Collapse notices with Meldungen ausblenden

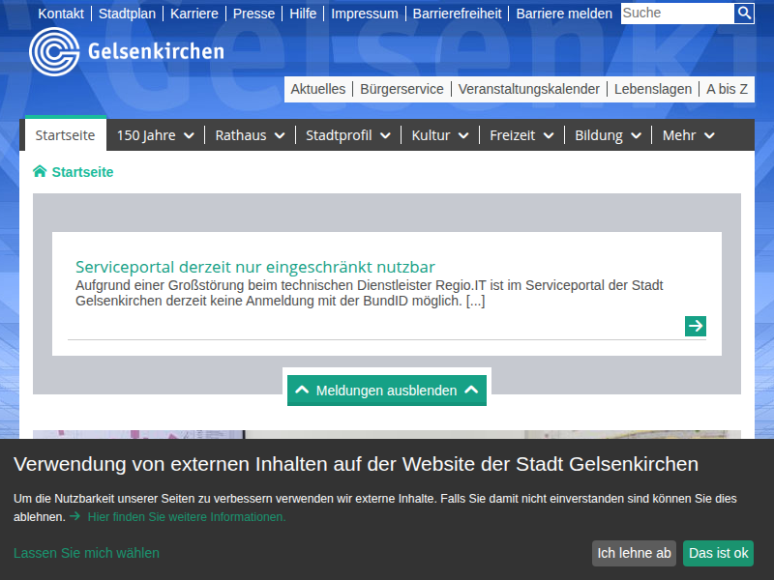387,391
